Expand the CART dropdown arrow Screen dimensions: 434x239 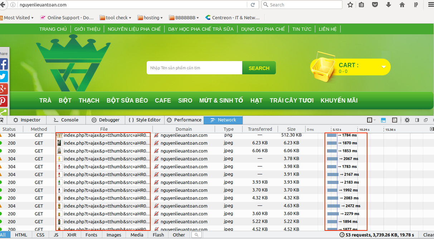(x=384, y=67)
